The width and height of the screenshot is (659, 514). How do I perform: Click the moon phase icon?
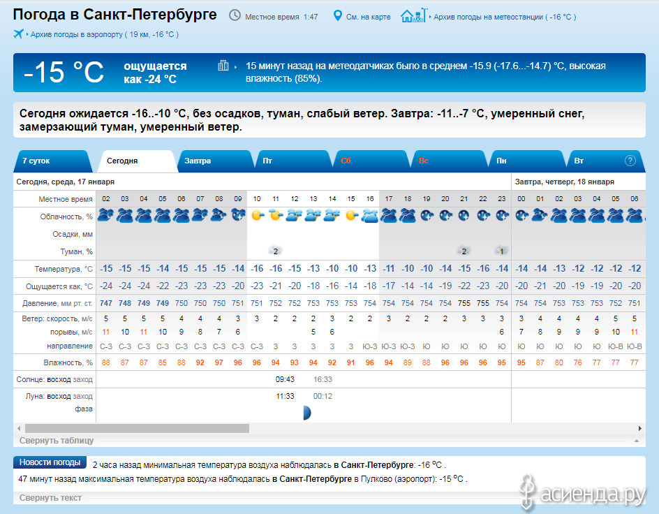[306, 413]
